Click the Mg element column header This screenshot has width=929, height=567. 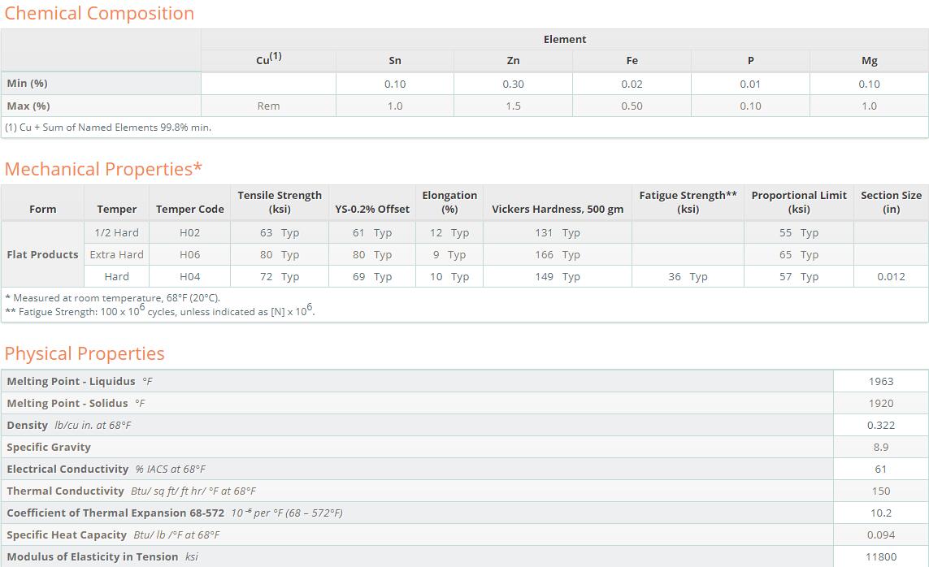coord(869,60)
